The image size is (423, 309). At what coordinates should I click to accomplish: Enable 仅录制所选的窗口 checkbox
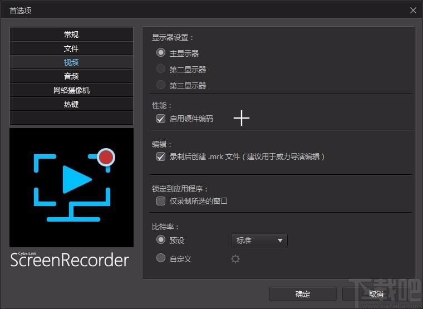coord(161,201)
